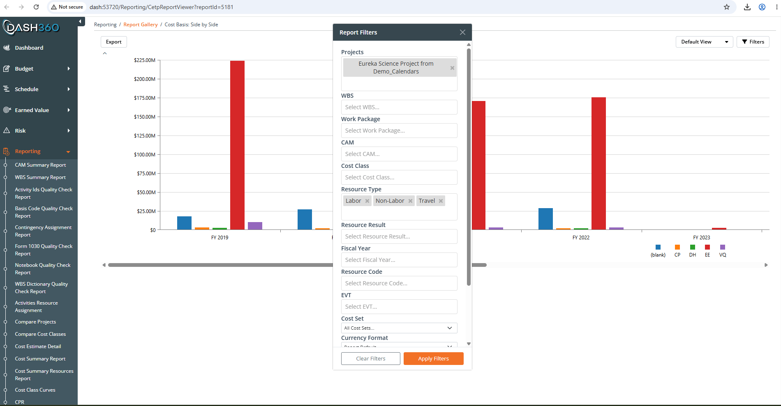Open browser downloads

coord(747,7)
